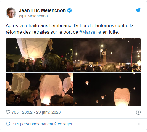Click the 705 likes count

coord(15,112)
